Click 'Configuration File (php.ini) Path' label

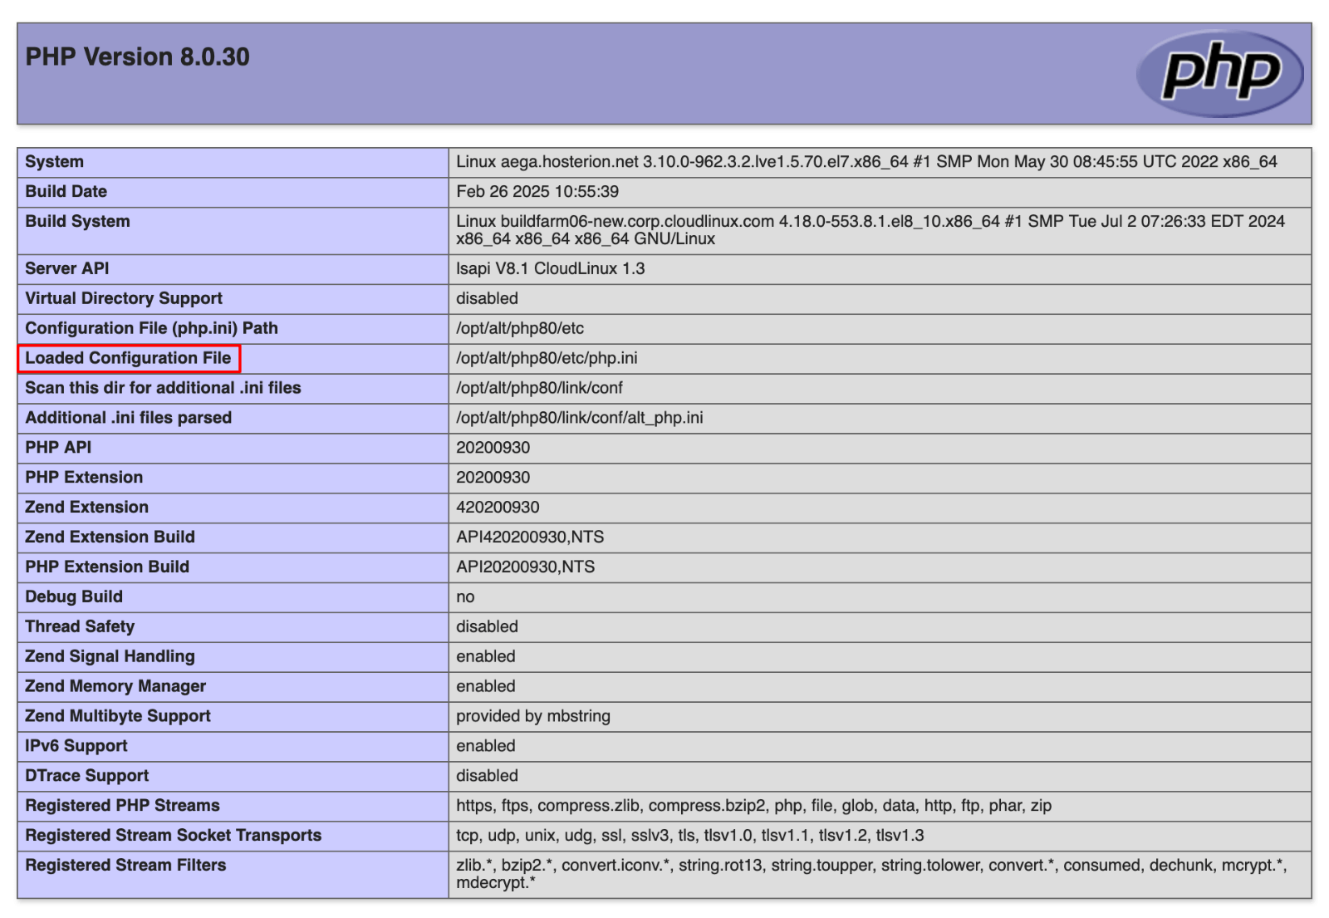(x=152, y=329)
